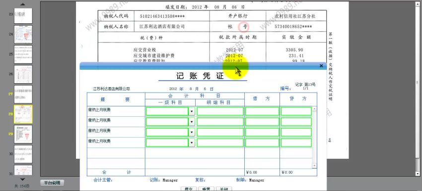Viewport: 422px width, 191px height.
Task: Click third row 借方 amount field
Action: point(262,132)
